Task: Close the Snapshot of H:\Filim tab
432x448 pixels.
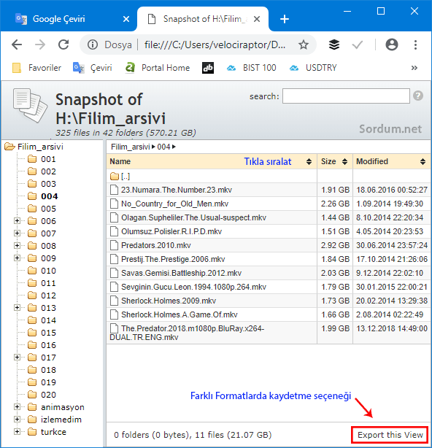Action: coord(257,19)
